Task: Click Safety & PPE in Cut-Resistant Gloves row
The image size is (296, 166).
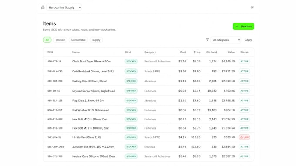Action: coord(152,71)
